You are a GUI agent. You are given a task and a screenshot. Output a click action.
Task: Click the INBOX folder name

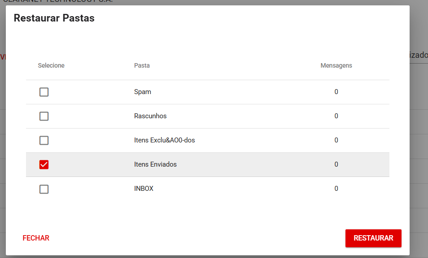coord(144,189)
